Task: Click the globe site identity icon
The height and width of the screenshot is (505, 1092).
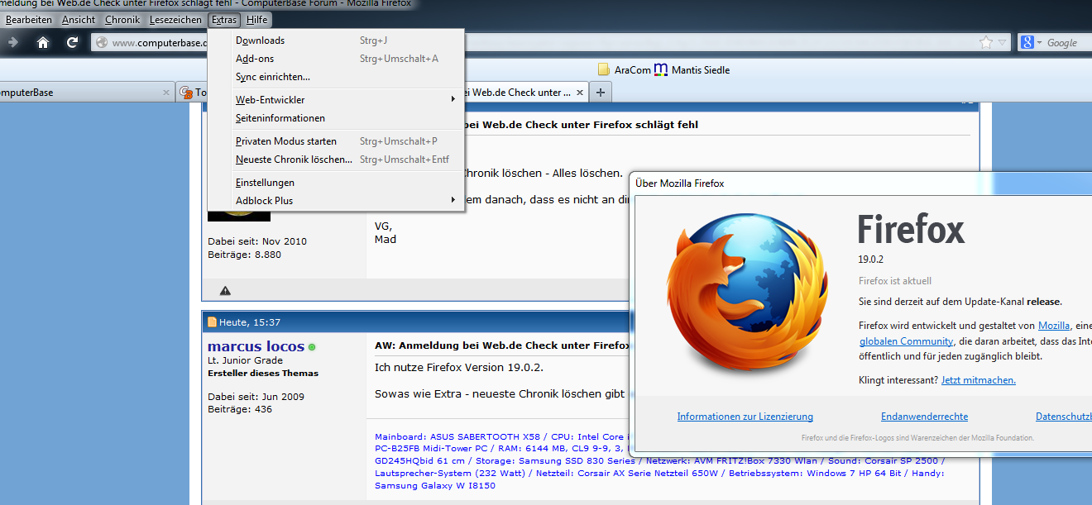Action: (x=102, y=43)
